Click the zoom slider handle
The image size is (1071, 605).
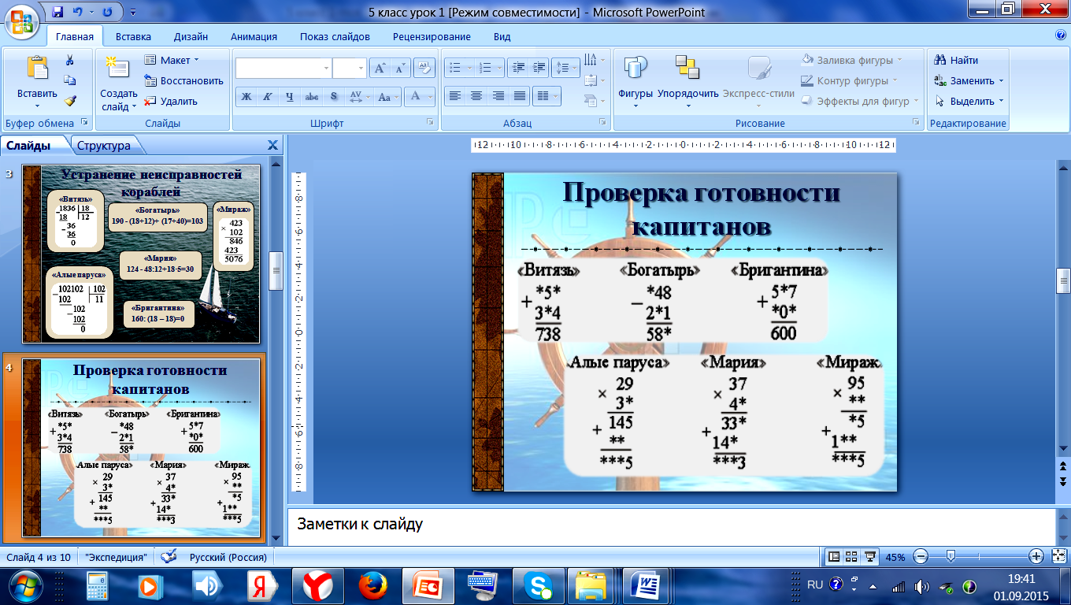(x=951, y=557)
